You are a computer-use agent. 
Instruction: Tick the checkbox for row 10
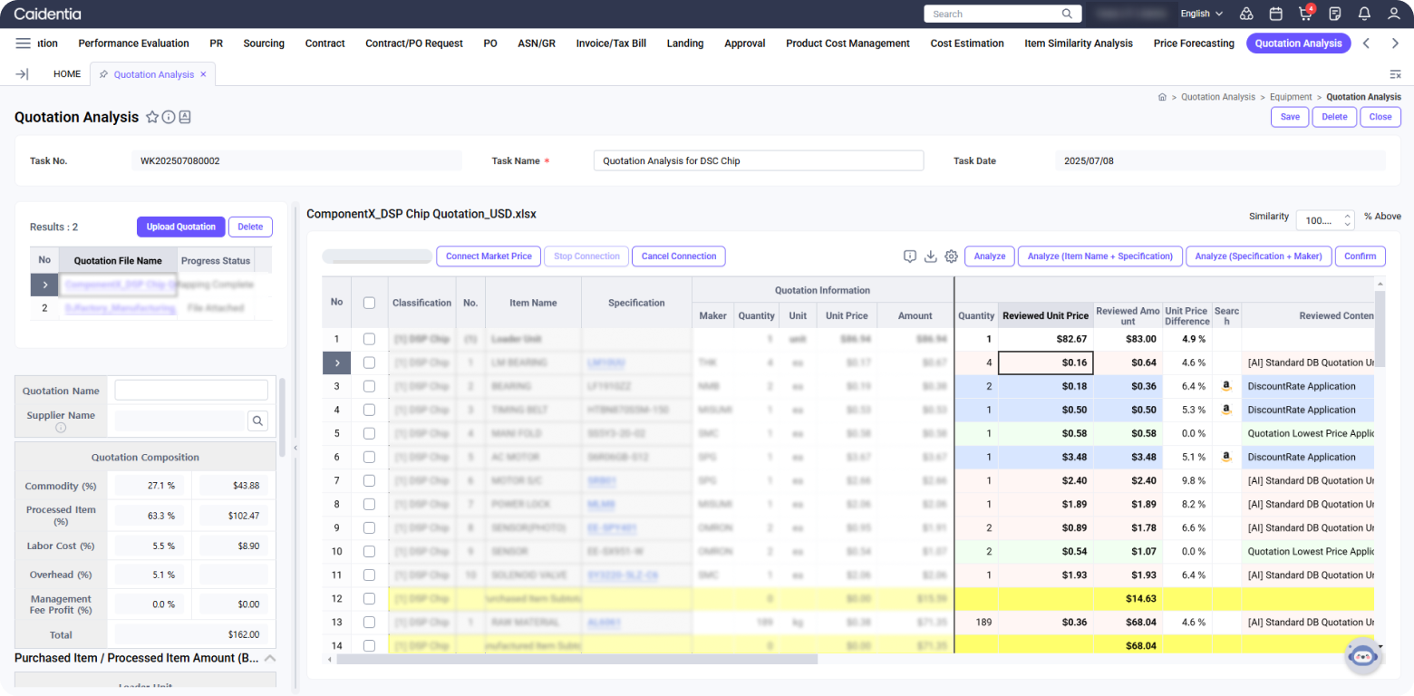[369, 551]
